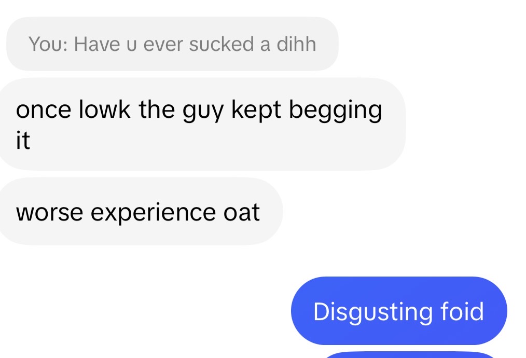Tap the word 'begging' in received message
The image size is (526, 358).
[x=336, y=111]
